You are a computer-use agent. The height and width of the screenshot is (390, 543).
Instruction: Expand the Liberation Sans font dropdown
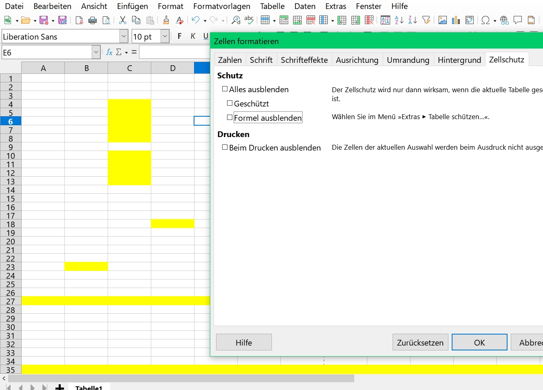tap(124, 36)
